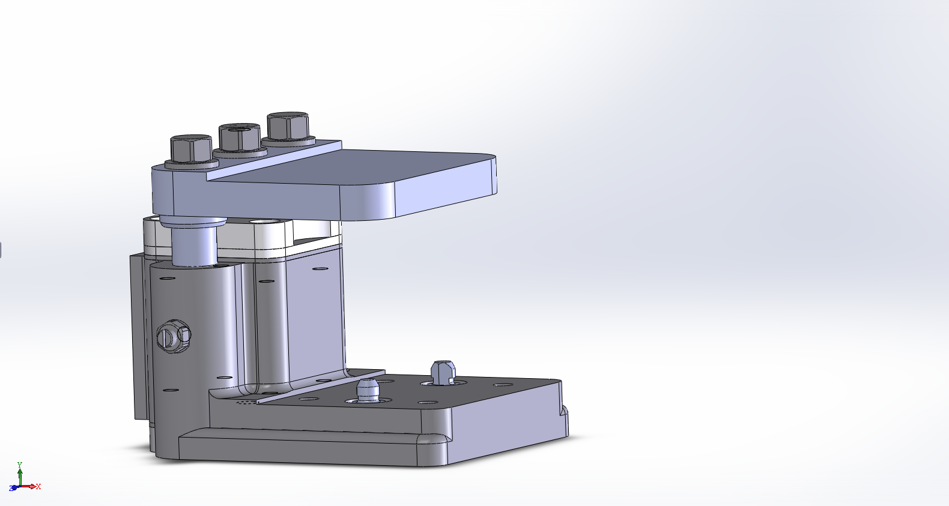Select the middle hex bolt head on the top plate
This screenshot has width=949, height=506.
point(240,137)
